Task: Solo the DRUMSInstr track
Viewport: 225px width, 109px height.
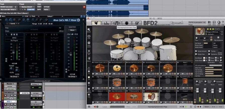Action: click(12, 95)
